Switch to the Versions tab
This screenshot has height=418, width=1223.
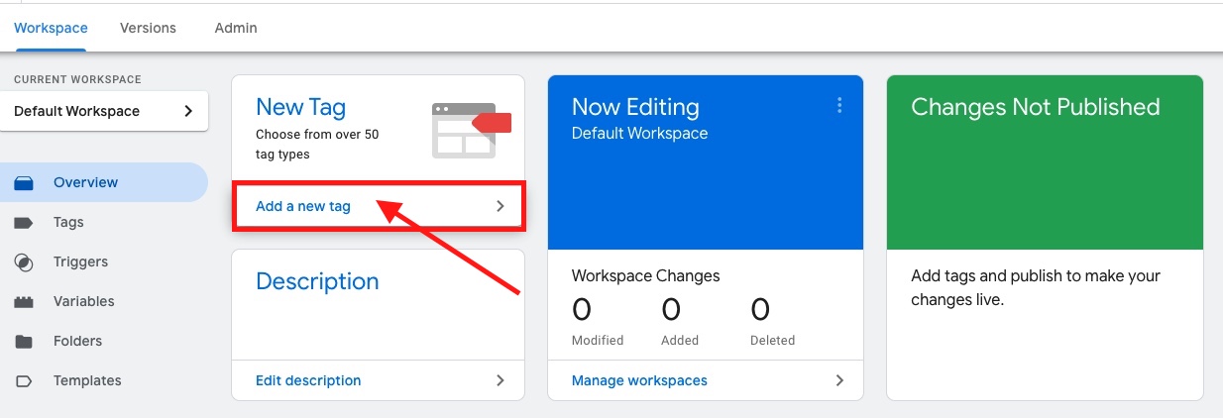tap(148, 28)
